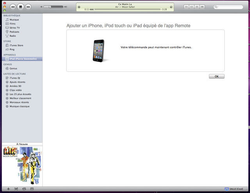
Task: Click the iPod touch device image
Action: coord(99,51)
